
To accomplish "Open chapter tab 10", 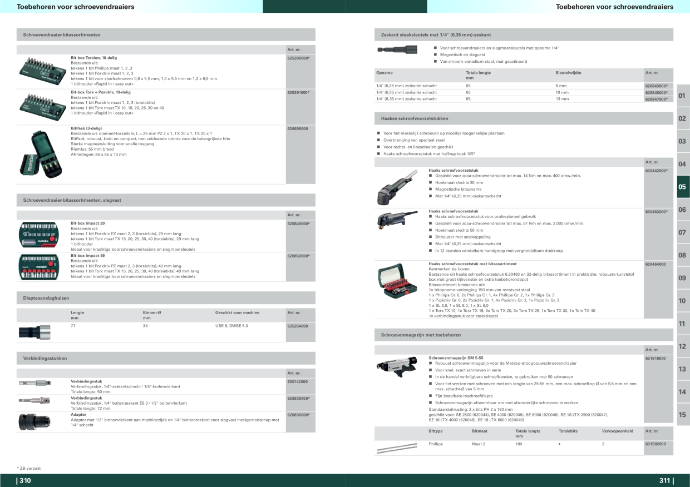I will pyautogui.click(x=682, y=301).
